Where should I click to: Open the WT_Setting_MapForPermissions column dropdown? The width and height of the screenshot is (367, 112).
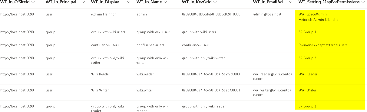362,2
